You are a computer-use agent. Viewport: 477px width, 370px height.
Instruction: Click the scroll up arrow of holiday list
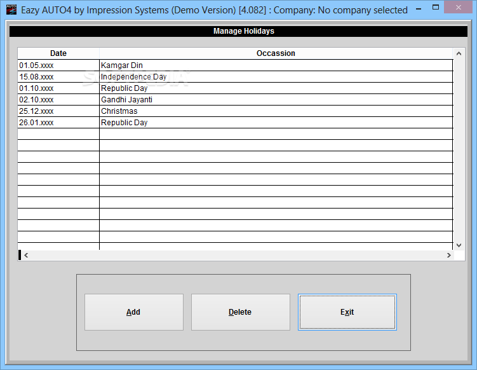click(459, 53)
